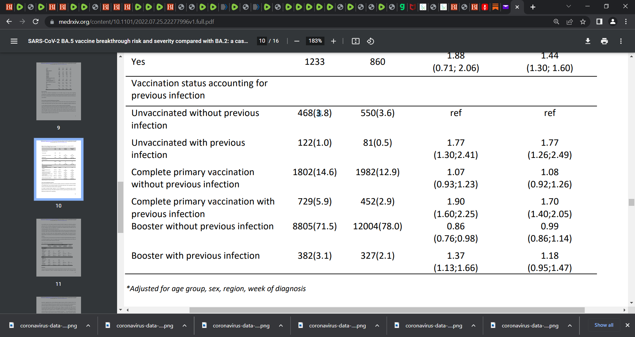Share the current page

[570, 21]
